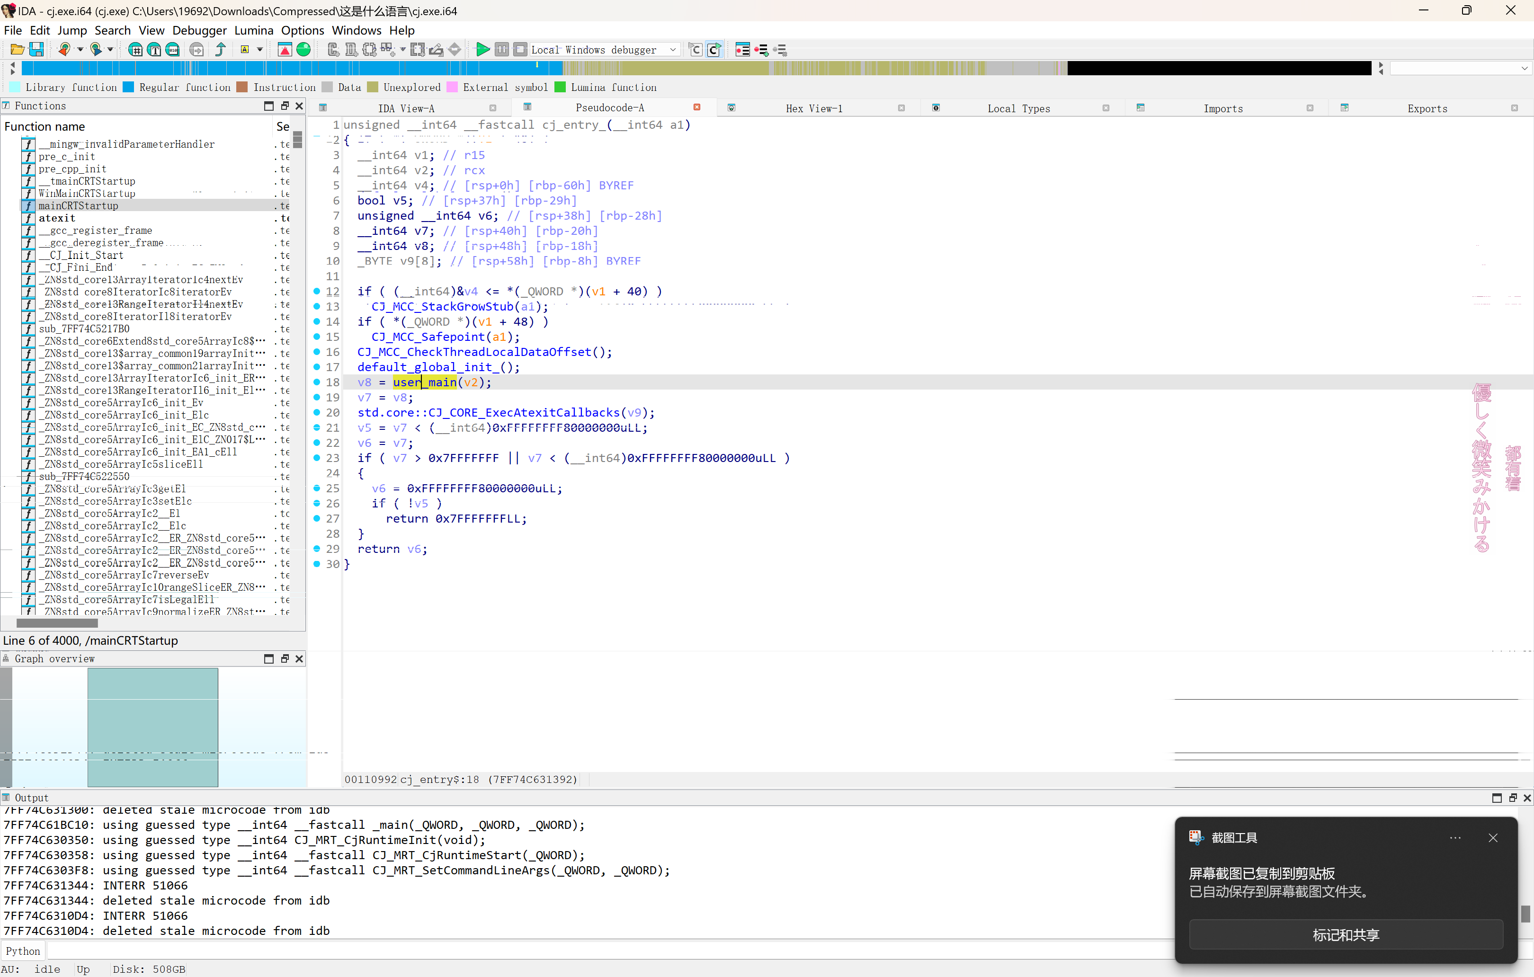Toggle breakpoint dot on pseudocode line 12
Viewport: 1534px width, 977px height.
(317, 291)
